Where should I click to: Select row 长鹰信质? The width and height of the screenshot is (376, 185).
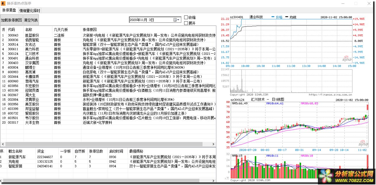[108, 77]
